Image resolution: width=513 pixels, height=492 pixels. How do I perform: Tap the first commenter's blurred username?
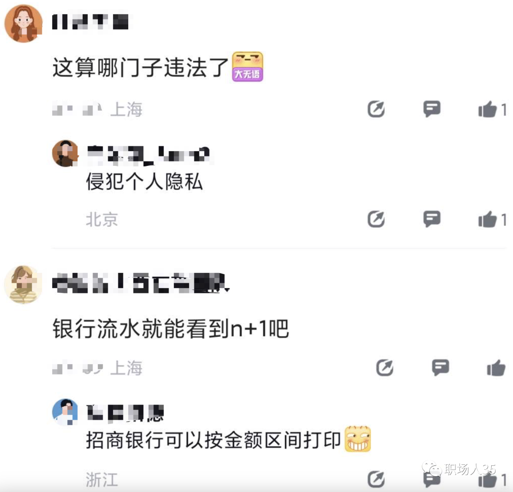tap(90, 21)
